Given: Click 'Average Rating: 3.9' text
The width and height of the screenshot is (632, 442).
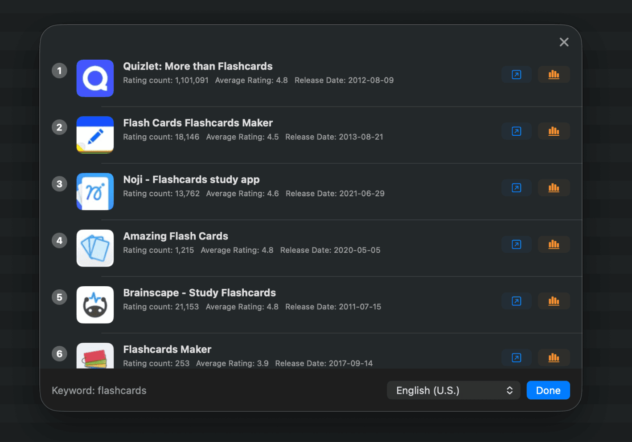Looking at the screenshot, I should point(232,363).
